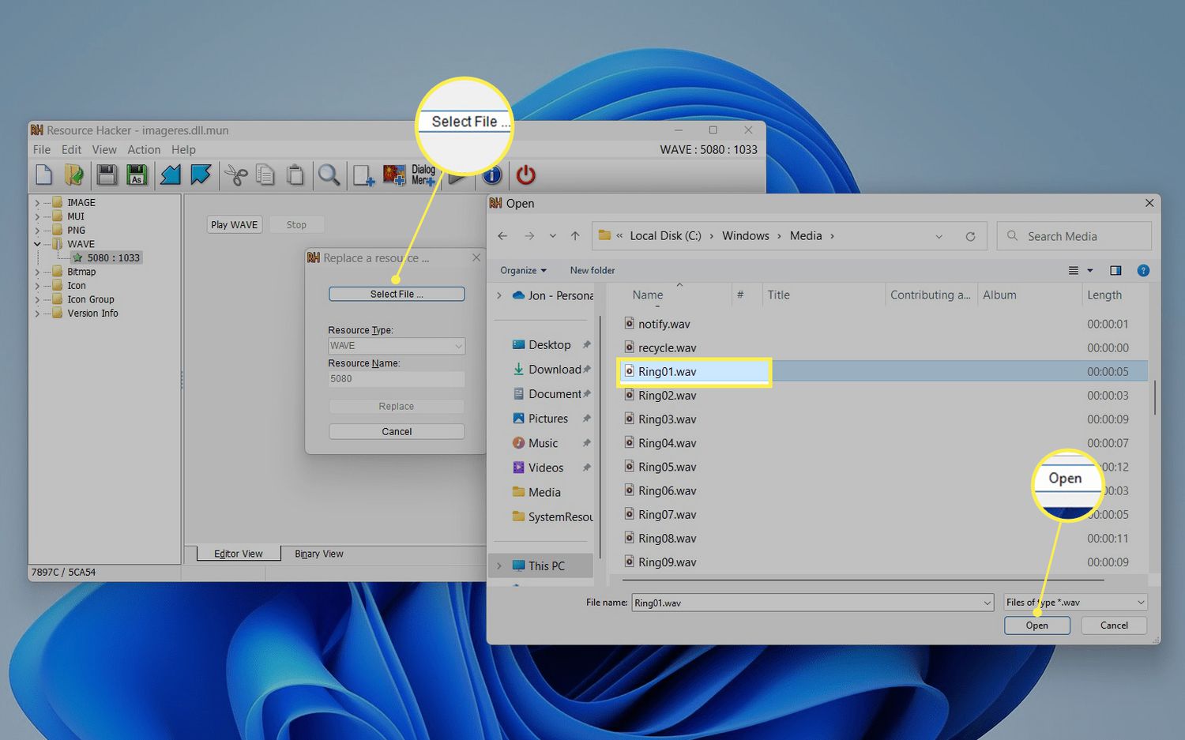This screenshot has height=740, width=1185.
Task: Select the Ring01.wav file
Action: tap(668, 372)
